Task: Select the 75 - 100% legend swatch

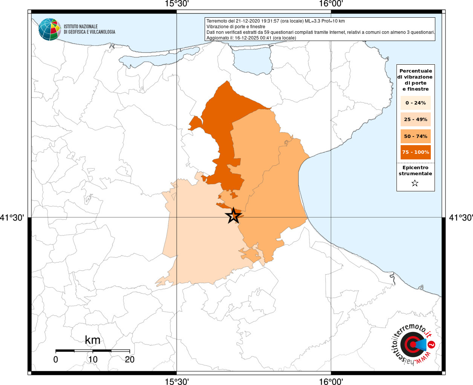Action: pos(415,152)
